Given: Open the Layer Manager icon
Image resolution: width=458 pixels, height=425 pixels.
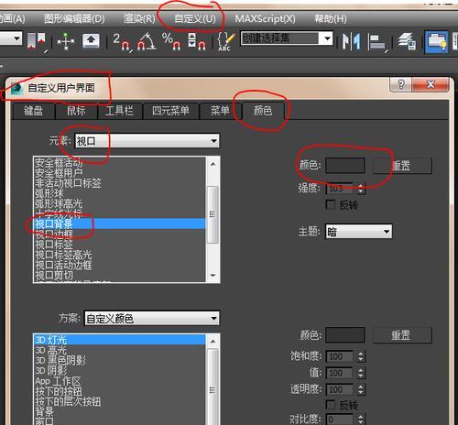Looking at the screenshot, I should 408,41.
